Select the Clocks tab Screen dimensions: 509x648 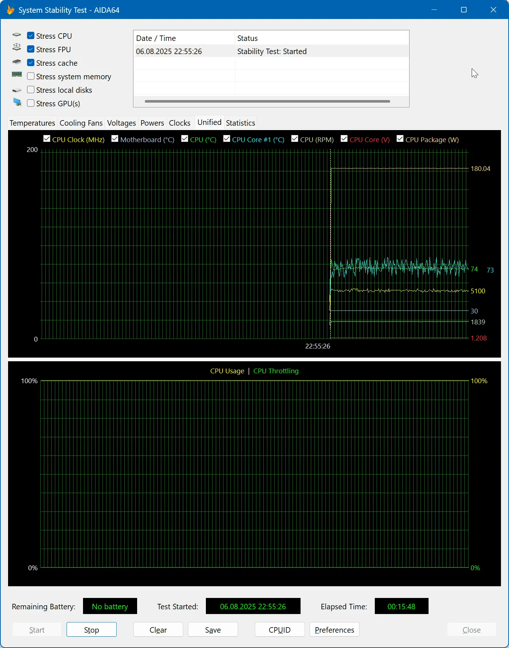coord(180,123)
